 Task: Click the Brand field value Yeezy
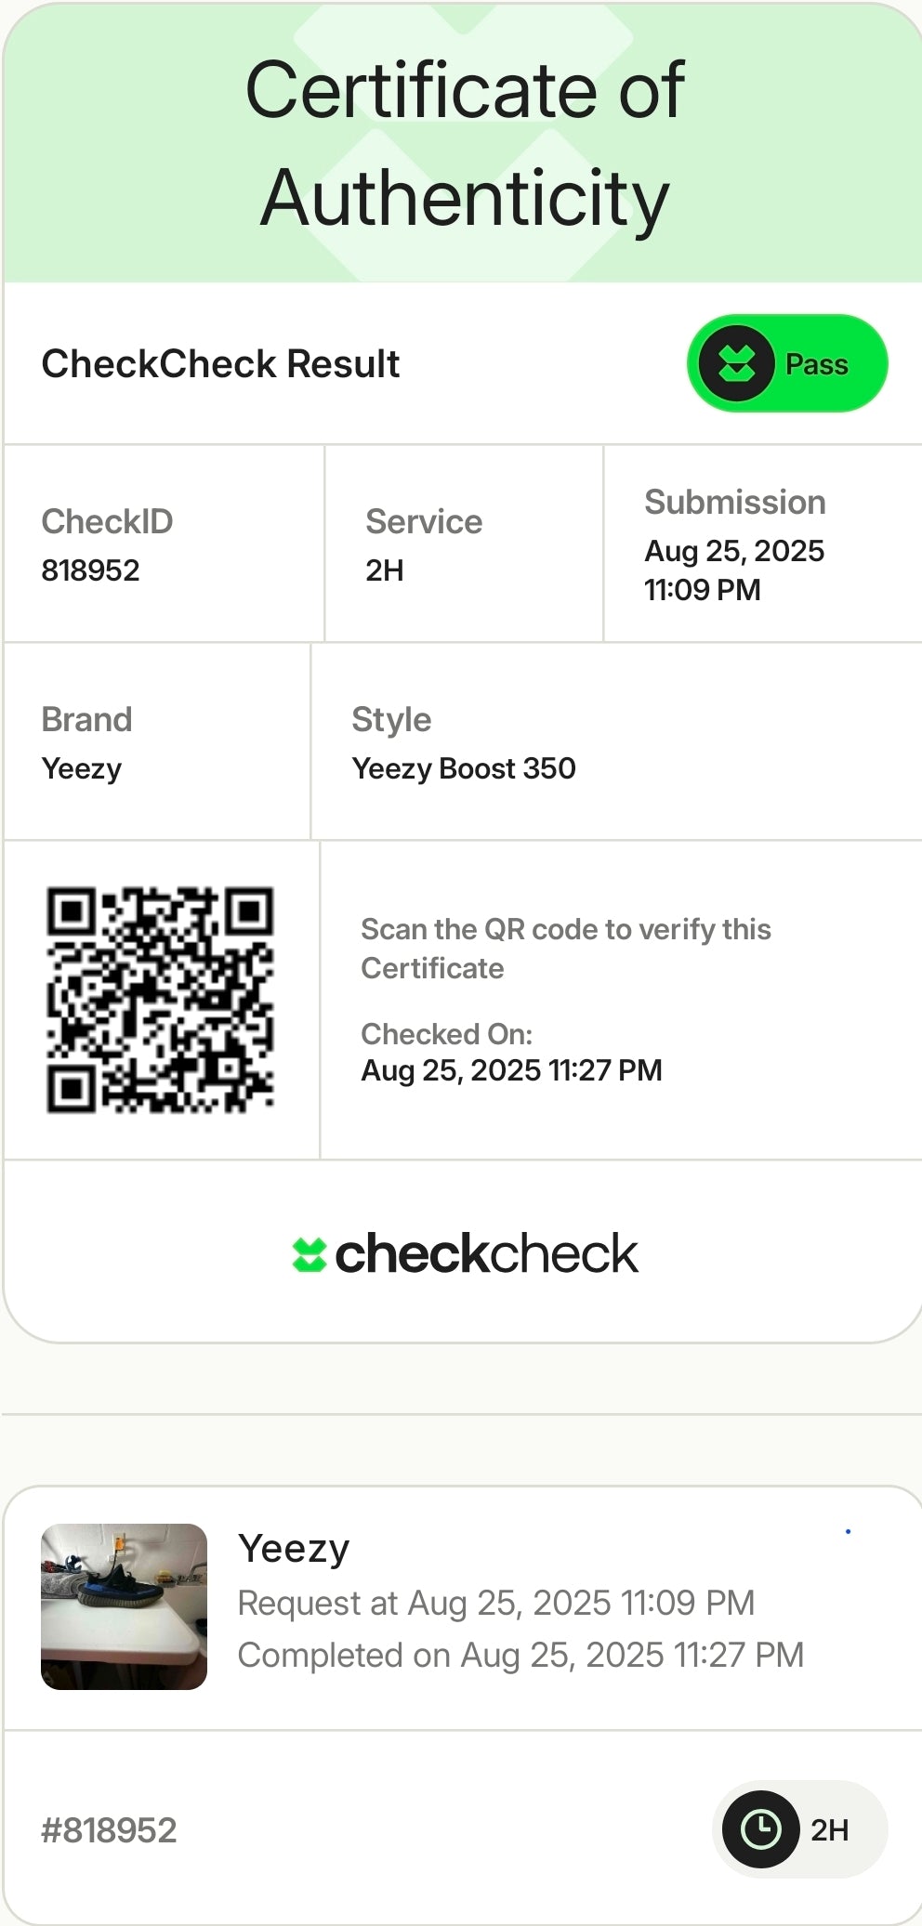(x=82, y=768)
